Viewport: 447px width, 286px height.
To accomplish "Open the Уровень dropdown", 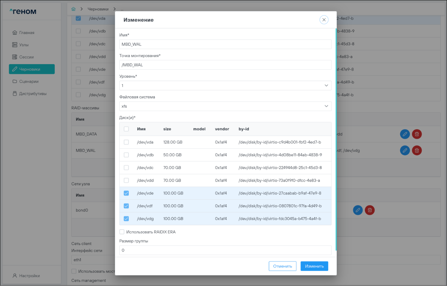I will 225,86.
